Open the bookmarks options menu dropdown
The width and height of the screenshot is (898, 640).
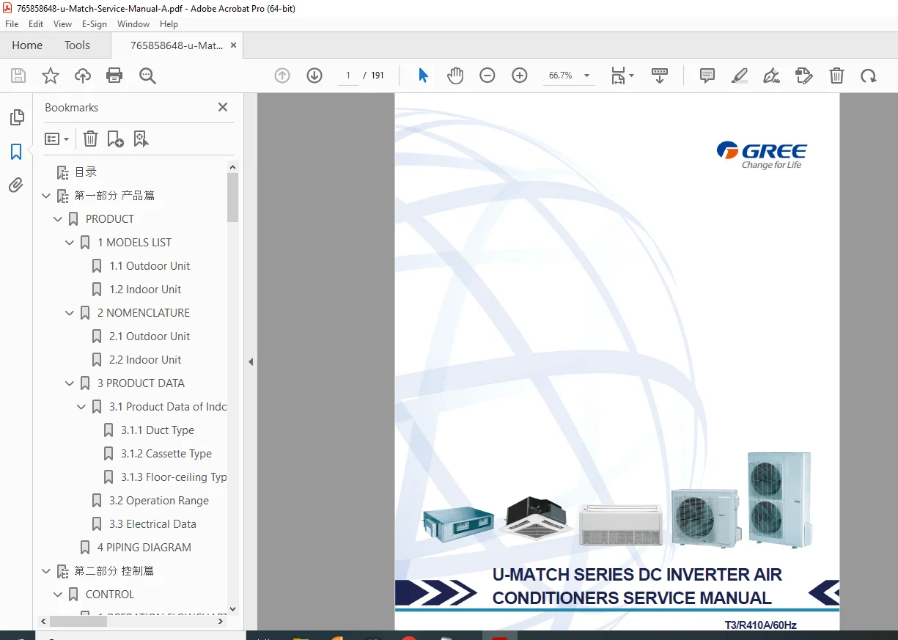point(56,139)
